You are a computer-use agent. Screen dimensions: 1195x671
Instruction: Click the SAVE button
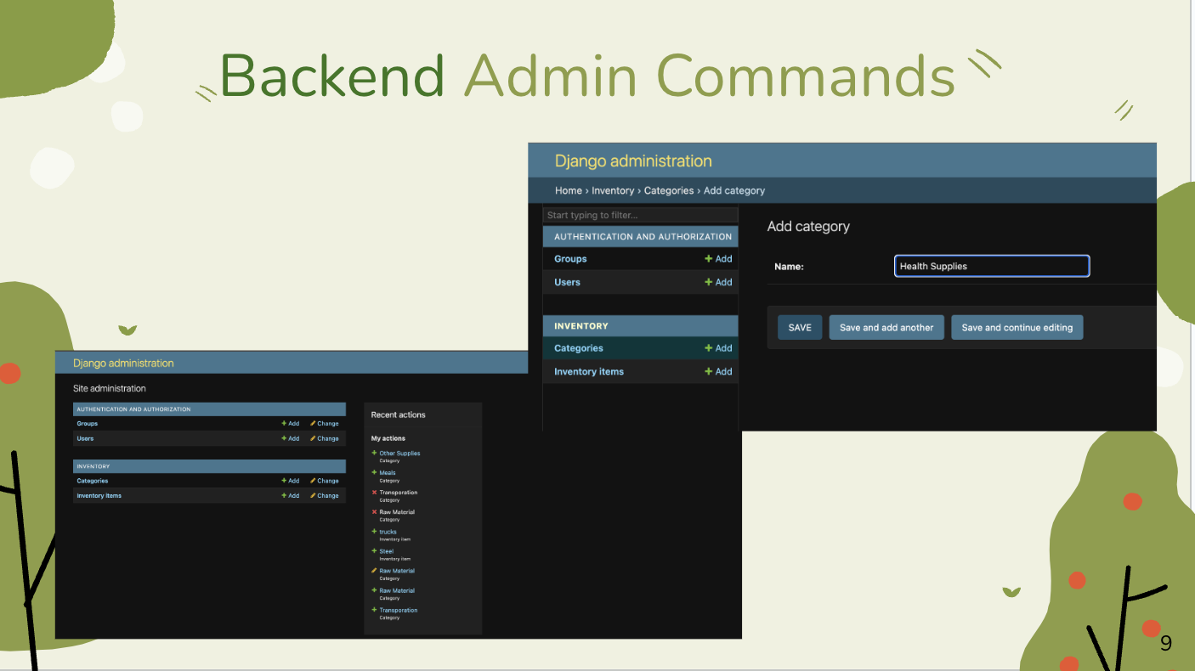tap(800, 328)
